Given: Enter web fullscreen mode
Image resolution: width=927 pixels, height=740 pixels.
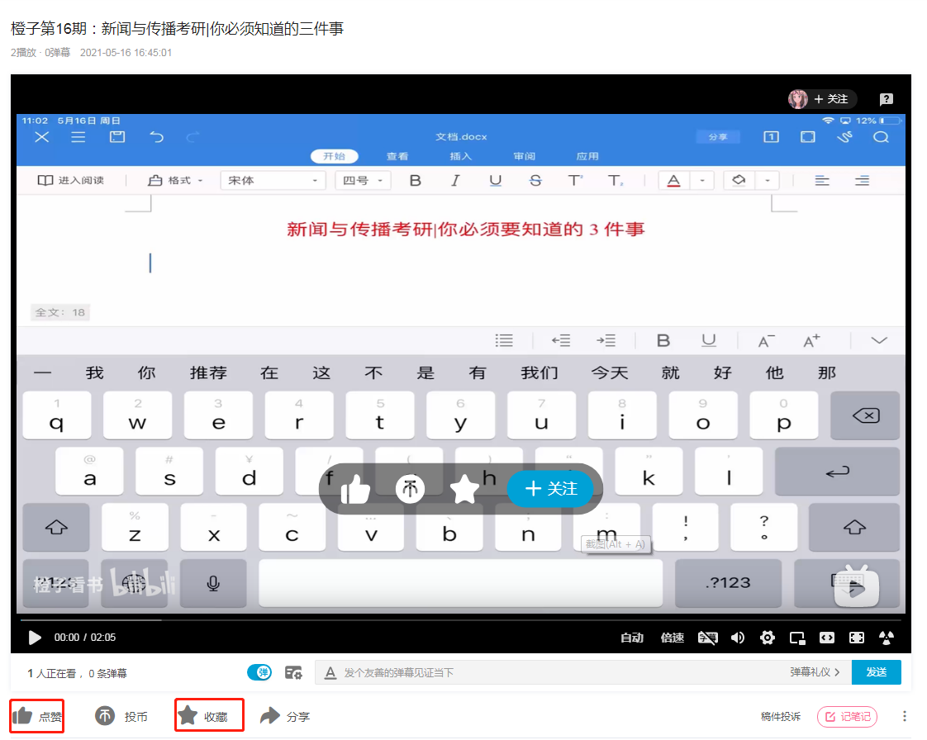Looking at the screenshot, I should [856, 637].
